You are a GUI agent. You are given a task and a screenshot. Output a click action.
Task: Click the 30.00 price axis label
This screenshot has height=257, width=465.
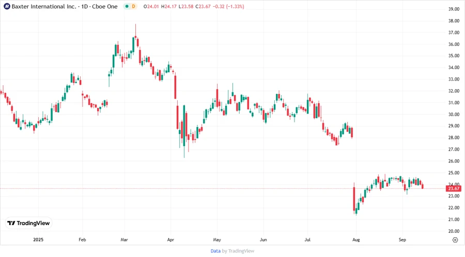coord(454,114)
